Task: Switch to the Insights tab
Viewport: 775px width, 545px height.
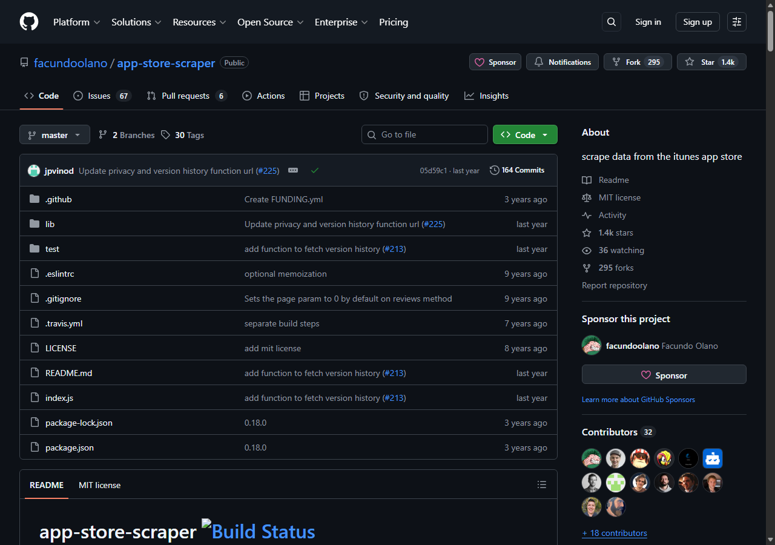Action: coord(486,96)
